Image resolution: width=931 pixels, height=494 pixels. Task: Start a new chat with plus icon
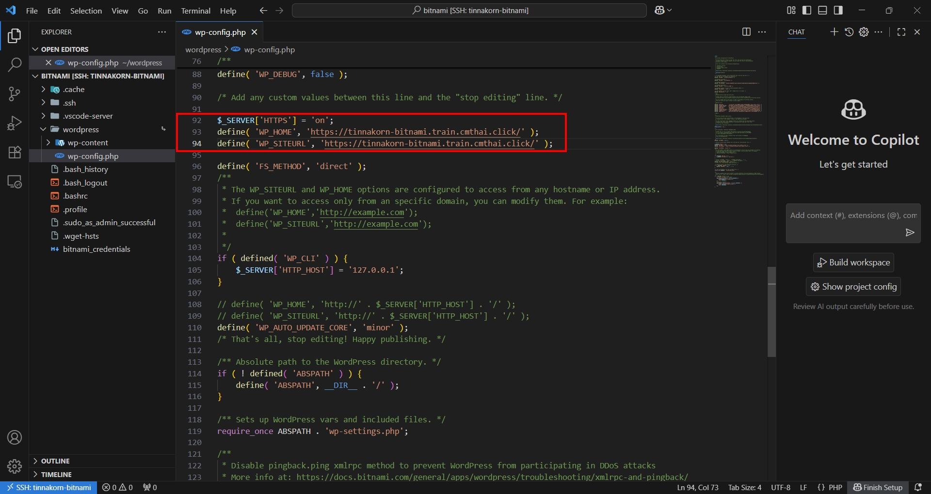coord(834,32)
